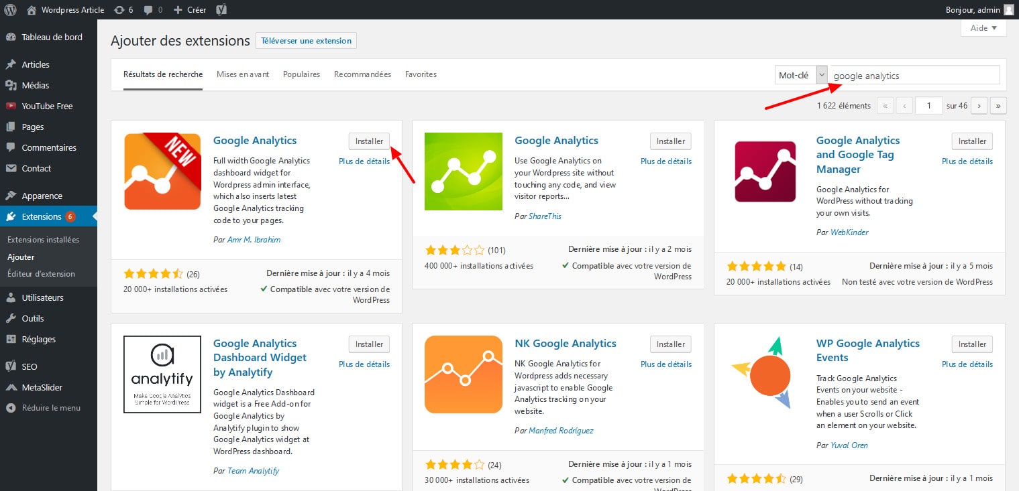Select the Résultats de recherche tab
Screen dimensions: 1019x491
pyautogui.click(x=163, y=74)
